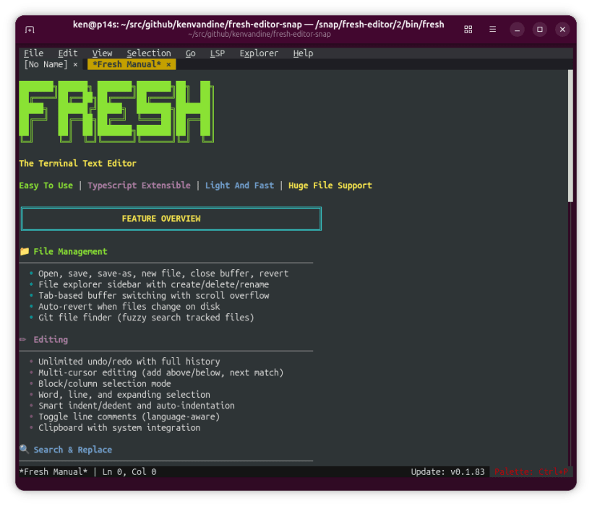Screen dimensions: 592x506
Task: Maximize the terminal window
Action: tap(539, 30)
